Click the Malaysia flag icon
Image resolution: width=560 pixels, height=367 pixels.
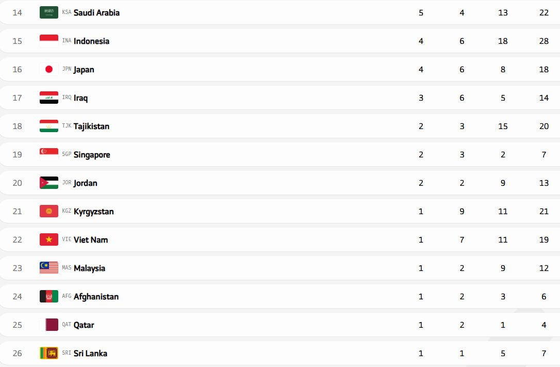click(x=49, y=268)
